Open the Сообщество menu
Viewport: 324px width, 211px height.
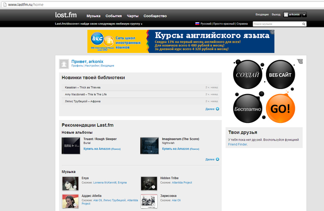pyautogui.click(x=155, y=16)
